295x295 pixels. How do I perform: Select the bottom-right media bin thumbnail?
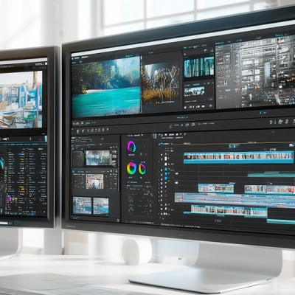[101, 206]
